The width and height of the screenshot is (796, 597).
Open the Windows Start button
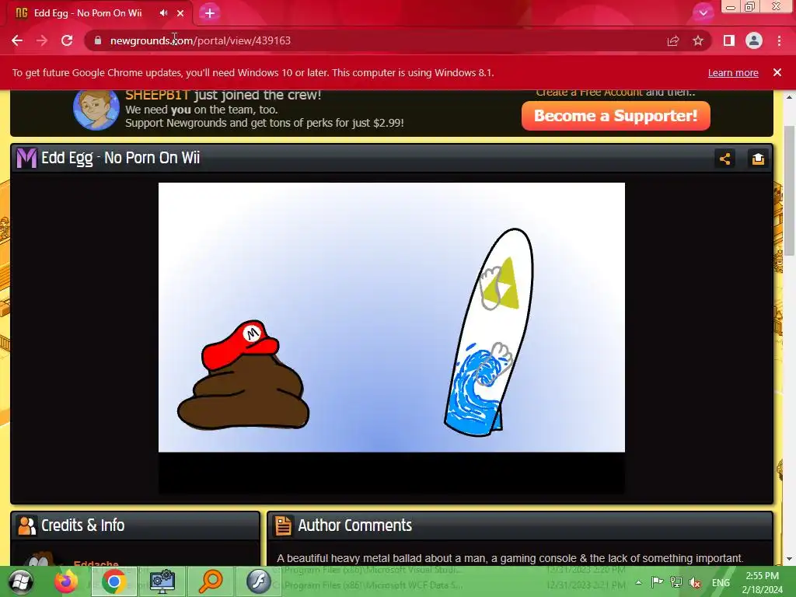click(21, 581)
